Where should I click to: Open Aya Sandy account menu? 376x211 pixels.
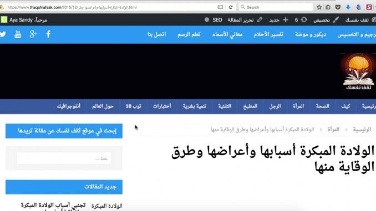pyautogui.click(x=28, y=20)
